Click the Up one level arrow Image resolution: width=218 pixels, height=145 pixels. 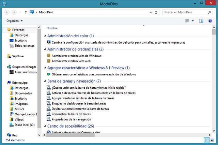click(26, 12)
